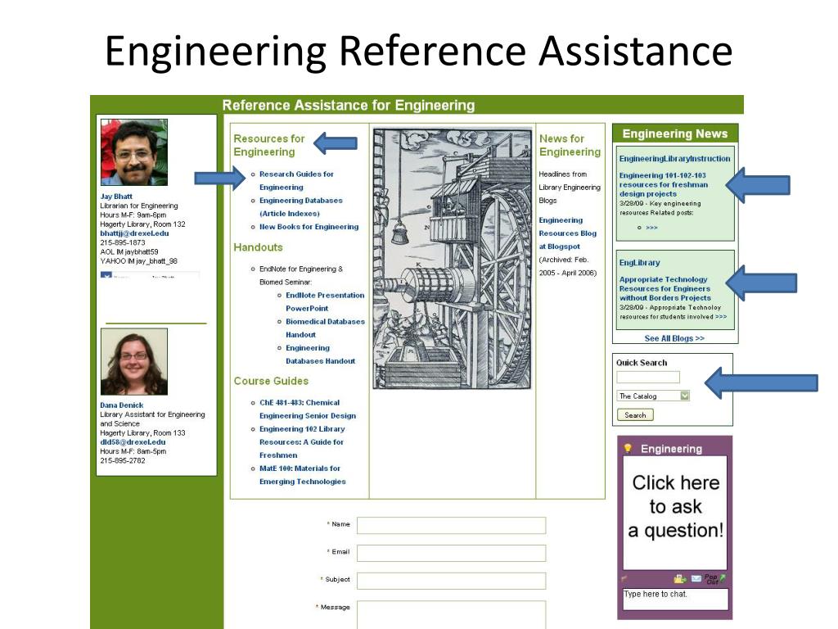Click the 'Type here to chat' box

coord(675,599)
